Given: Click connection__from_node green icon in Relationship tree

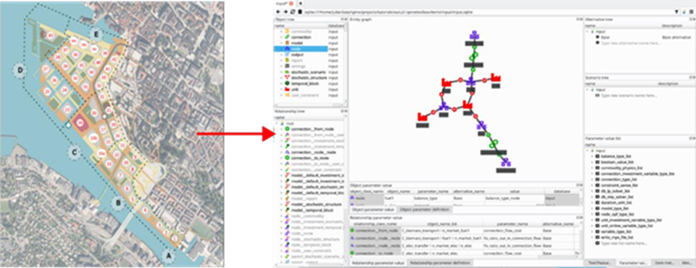Looking at the screenshot, I should (287, 129).
